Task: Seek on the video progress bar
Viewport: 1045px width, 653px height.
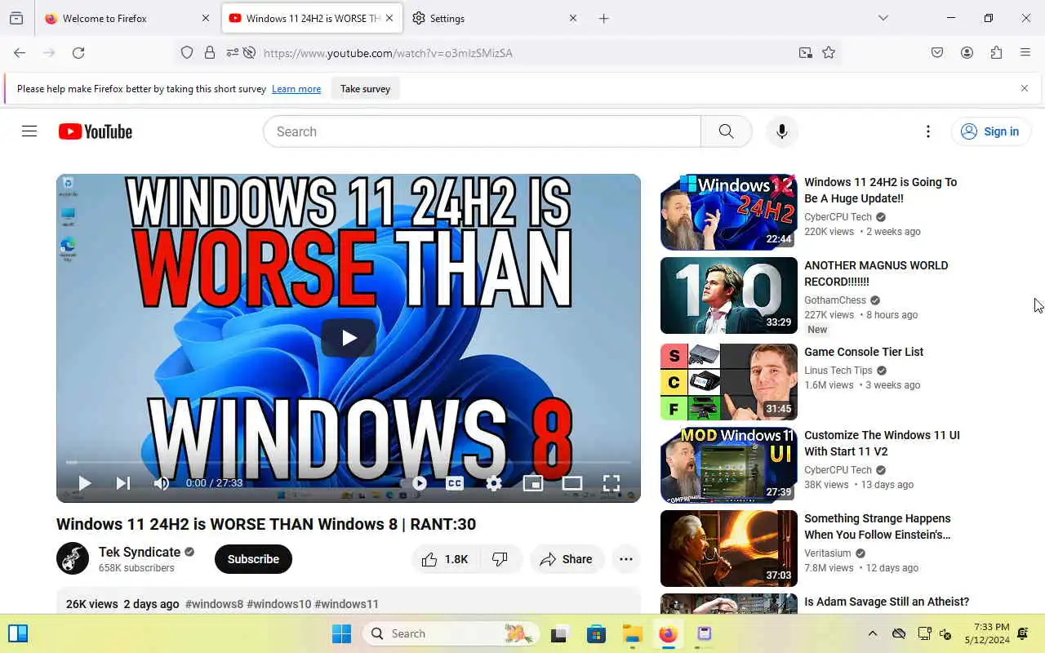Action: (349, 463)
